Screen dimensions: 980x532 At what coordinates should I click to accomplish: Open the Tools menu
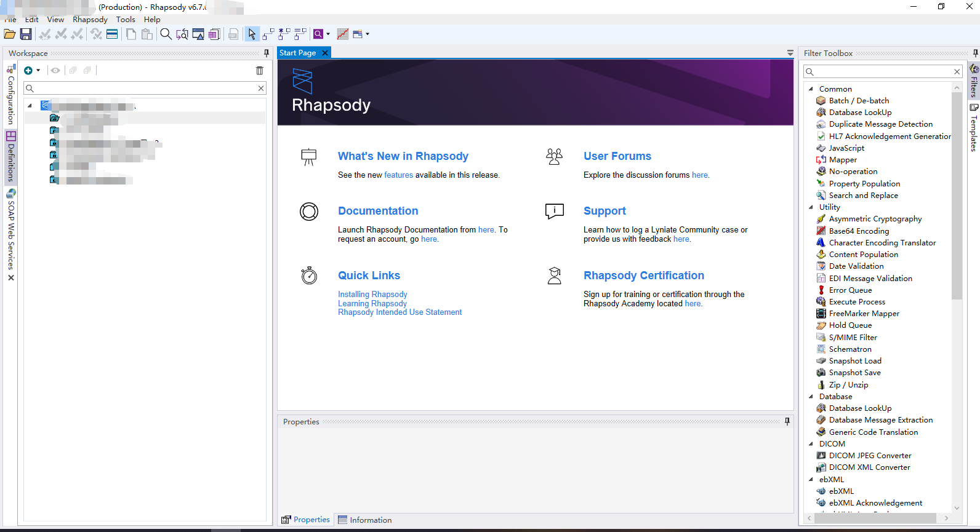126,20
